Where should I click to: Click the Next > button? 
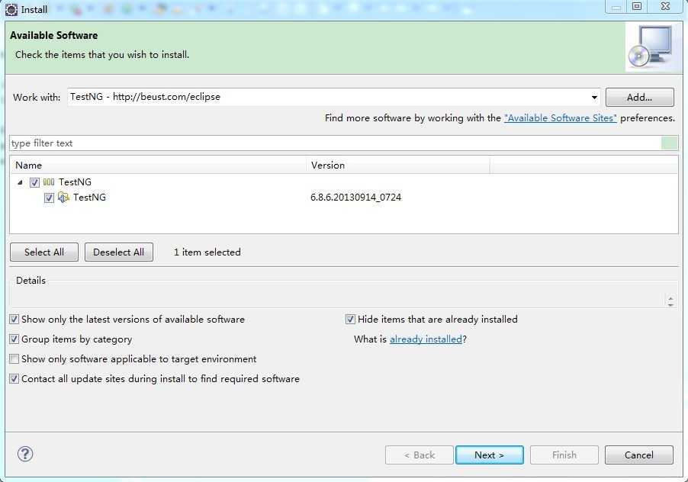coord(489,455)
